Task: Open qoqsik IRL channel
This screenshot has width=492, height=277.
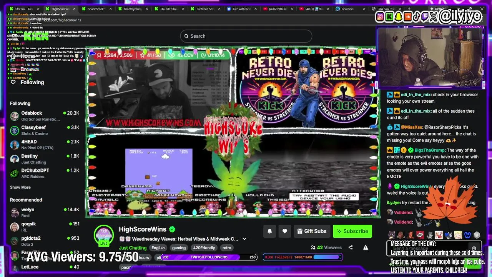Action: pyautogui.click(x=45, y=227)
